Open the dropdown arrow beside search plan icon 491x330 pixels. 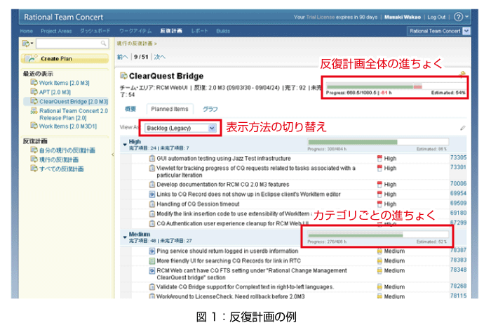point(32,44)
